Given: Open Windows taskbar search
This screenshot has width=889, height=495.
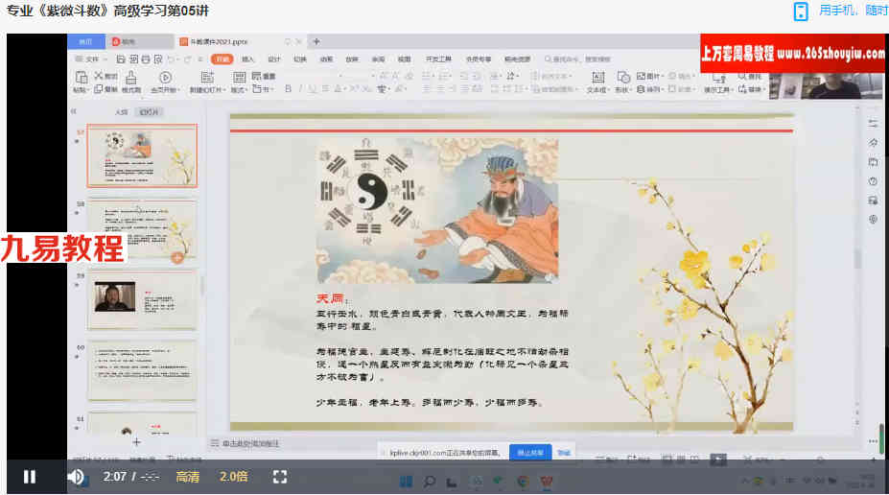Looking at the screenshot, I should coord(430,482).
